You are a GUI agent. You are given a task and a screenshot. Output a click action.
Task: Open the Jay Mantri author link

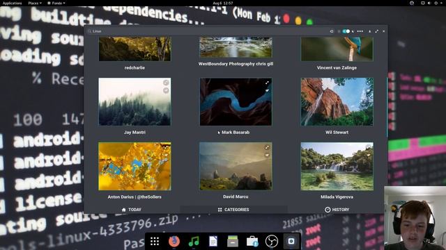pos(134,132)
